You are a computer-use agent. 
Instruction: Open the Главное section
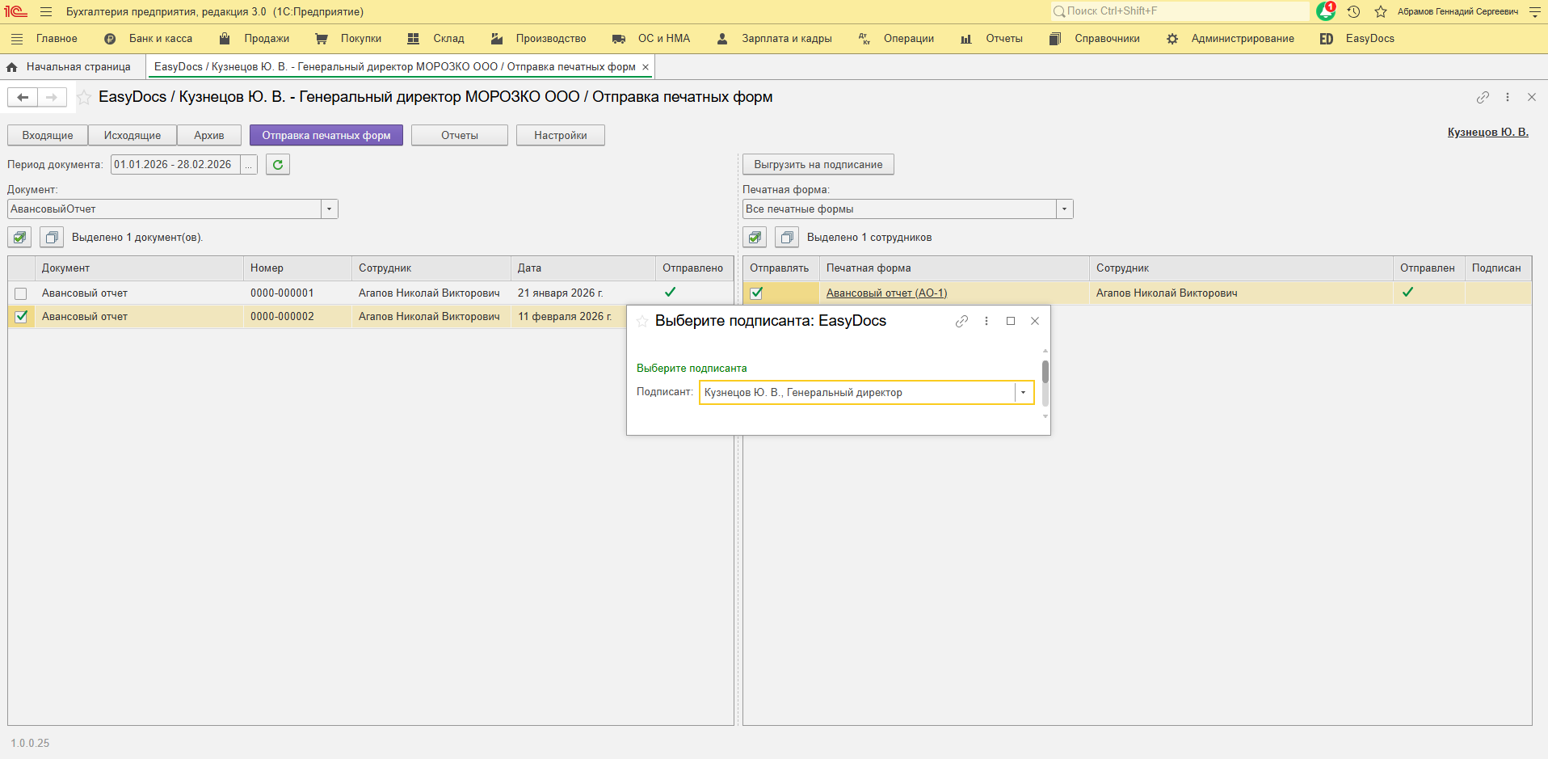[x=57, y=39]
